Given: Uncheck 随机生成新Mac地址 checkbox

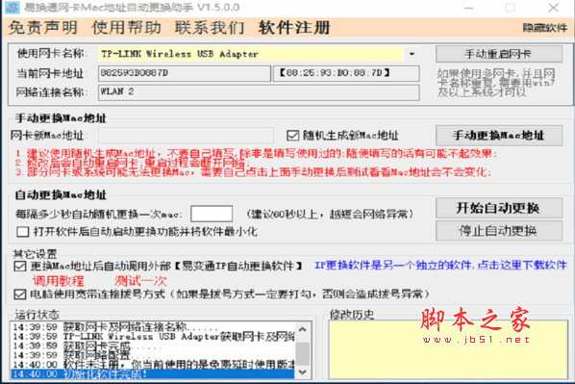Looking at the screenshot, I should coord(292,136).
